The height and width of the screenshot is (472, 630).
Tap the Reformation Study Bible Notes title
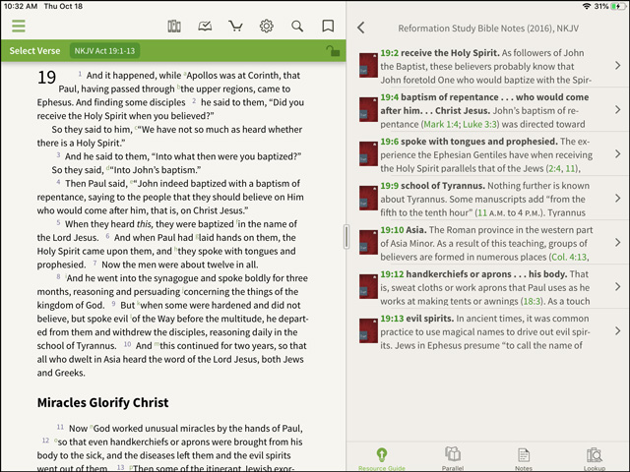488,29
